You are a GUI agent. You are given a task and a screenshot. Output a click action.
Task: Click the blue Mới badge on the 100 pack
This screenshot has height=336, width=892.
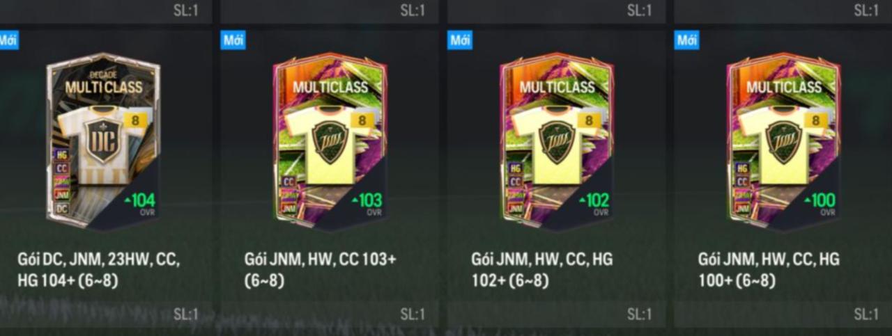pos(687,40)
